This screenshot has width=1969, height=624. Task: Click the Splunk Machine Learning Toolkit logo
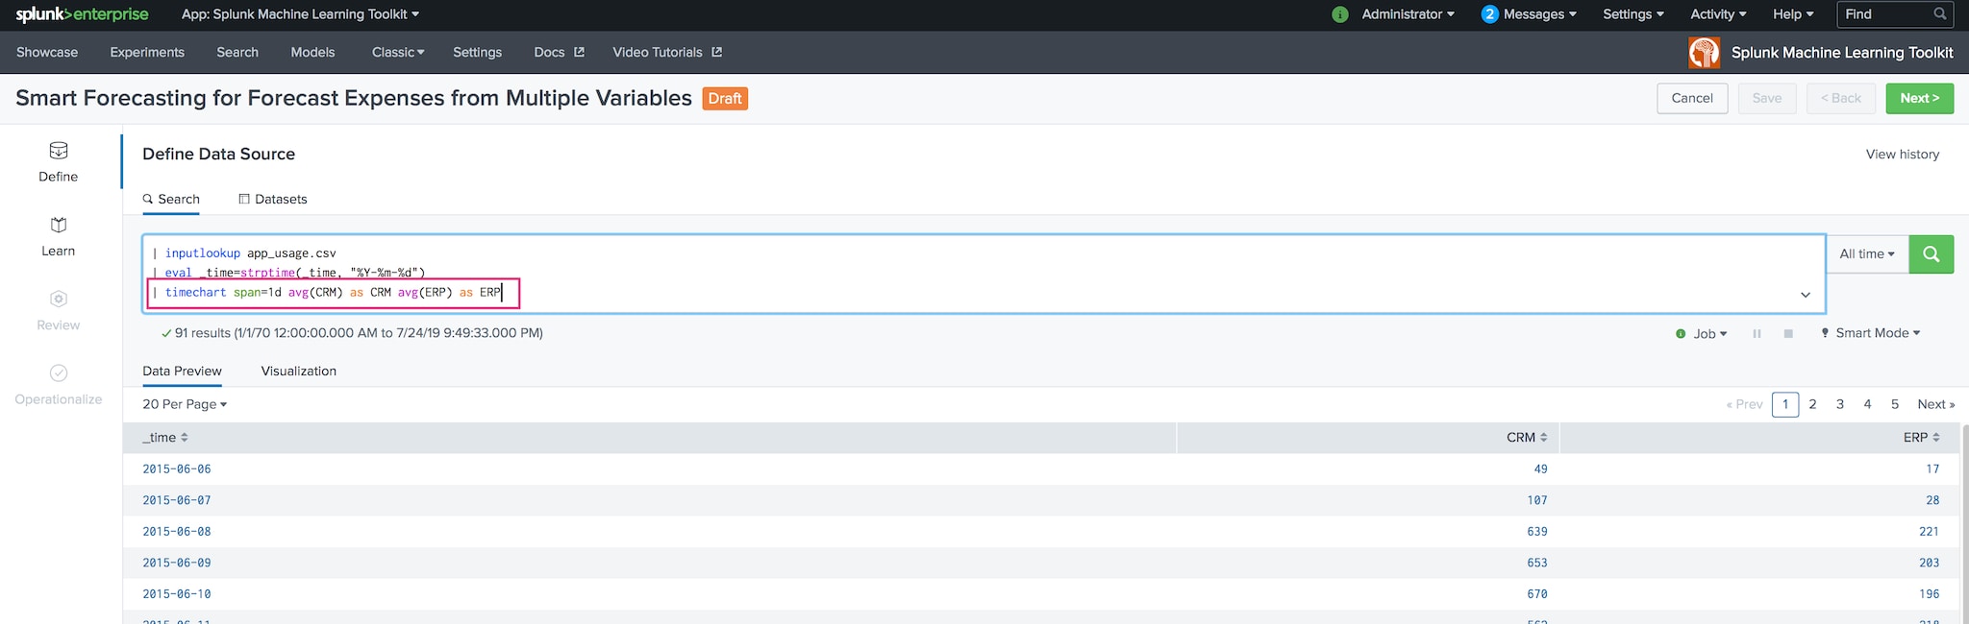1704,53
